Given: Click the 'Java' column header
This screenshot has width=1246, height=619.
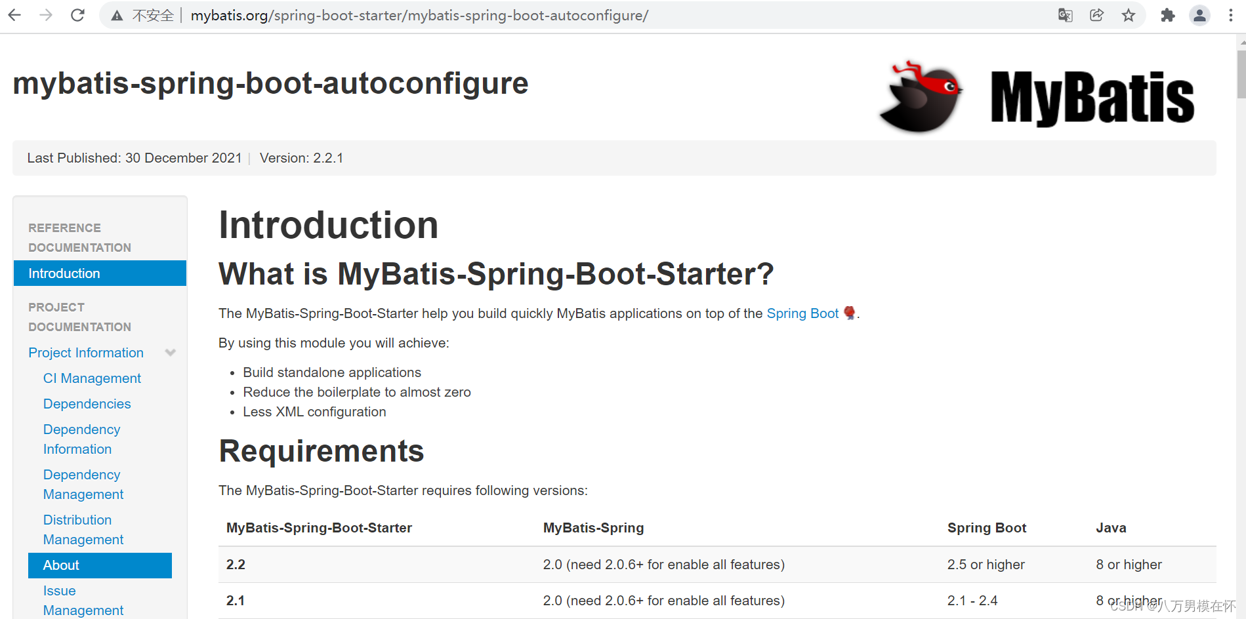Looking at the screenshot, I should pyautogui.click(x=1111, y=528).
